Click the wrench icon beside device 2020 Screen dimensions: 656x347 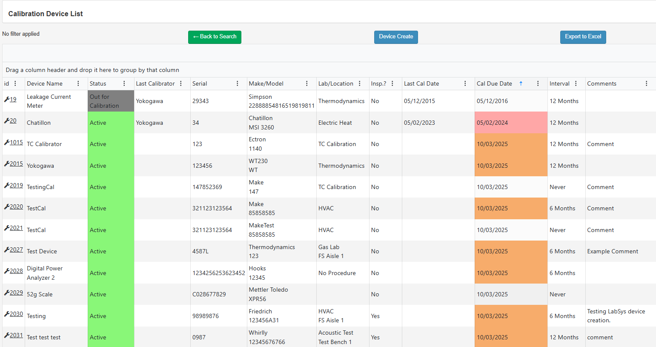click(x=6, y=207)
